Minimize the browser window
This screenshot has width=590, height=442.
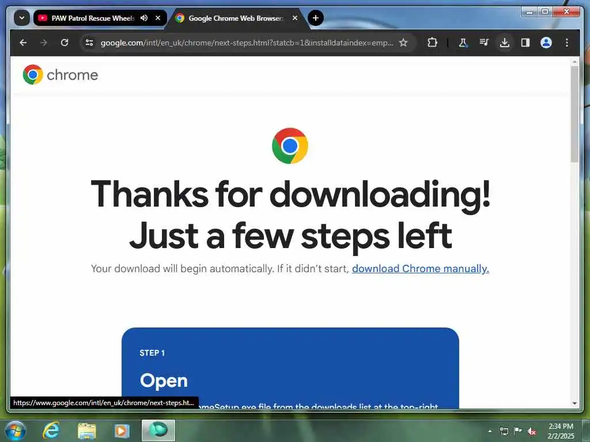point(530,12)
